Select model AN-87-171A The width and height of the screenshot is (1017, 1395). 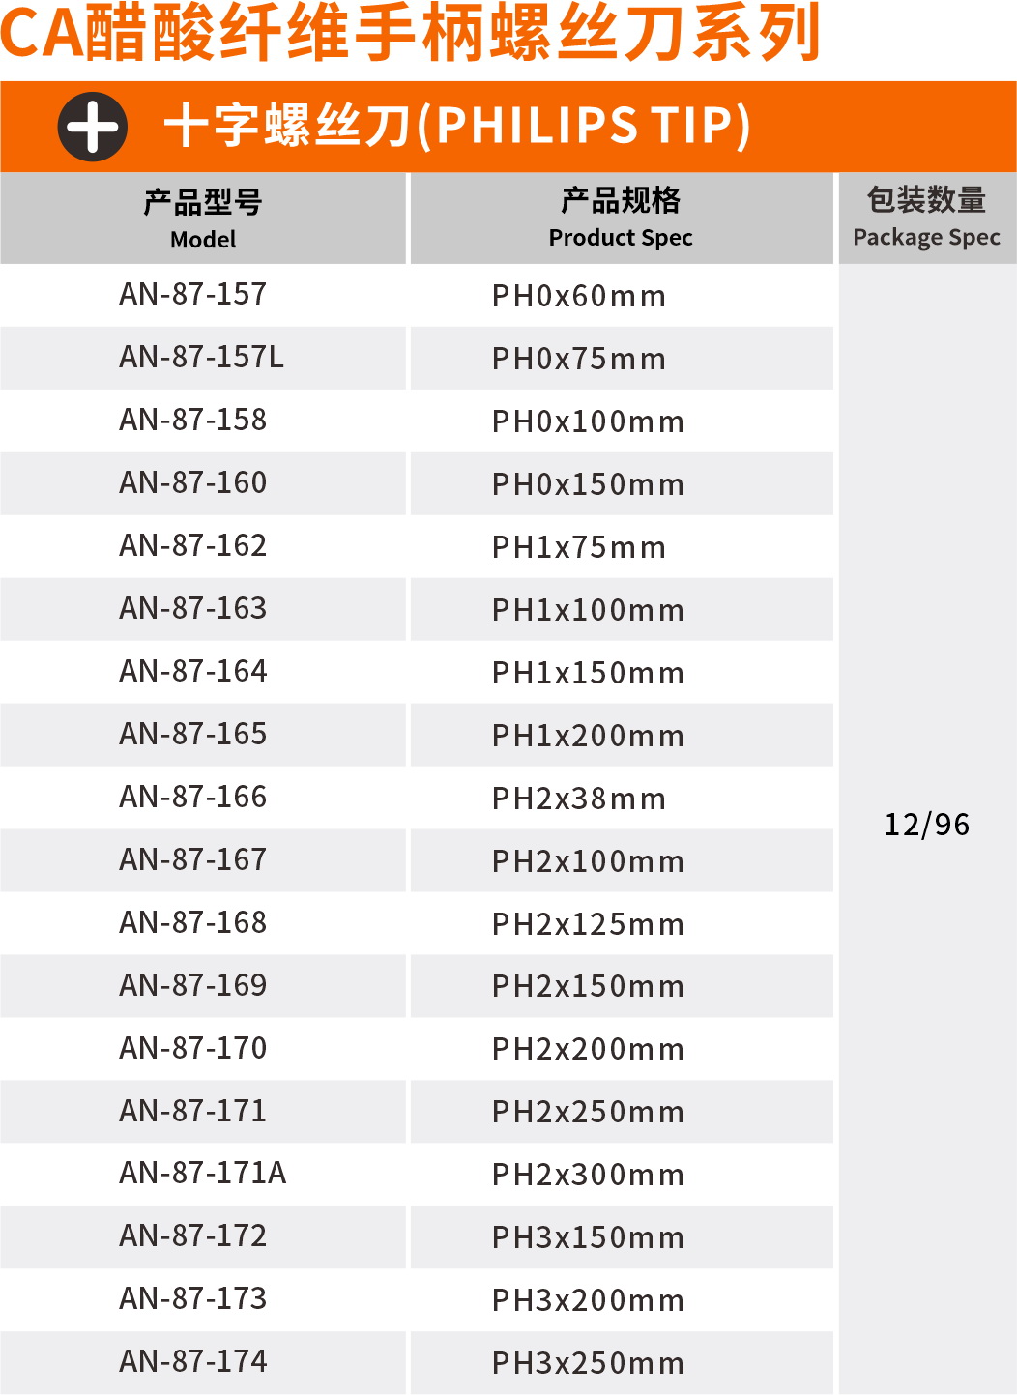tap(202, 1174)
